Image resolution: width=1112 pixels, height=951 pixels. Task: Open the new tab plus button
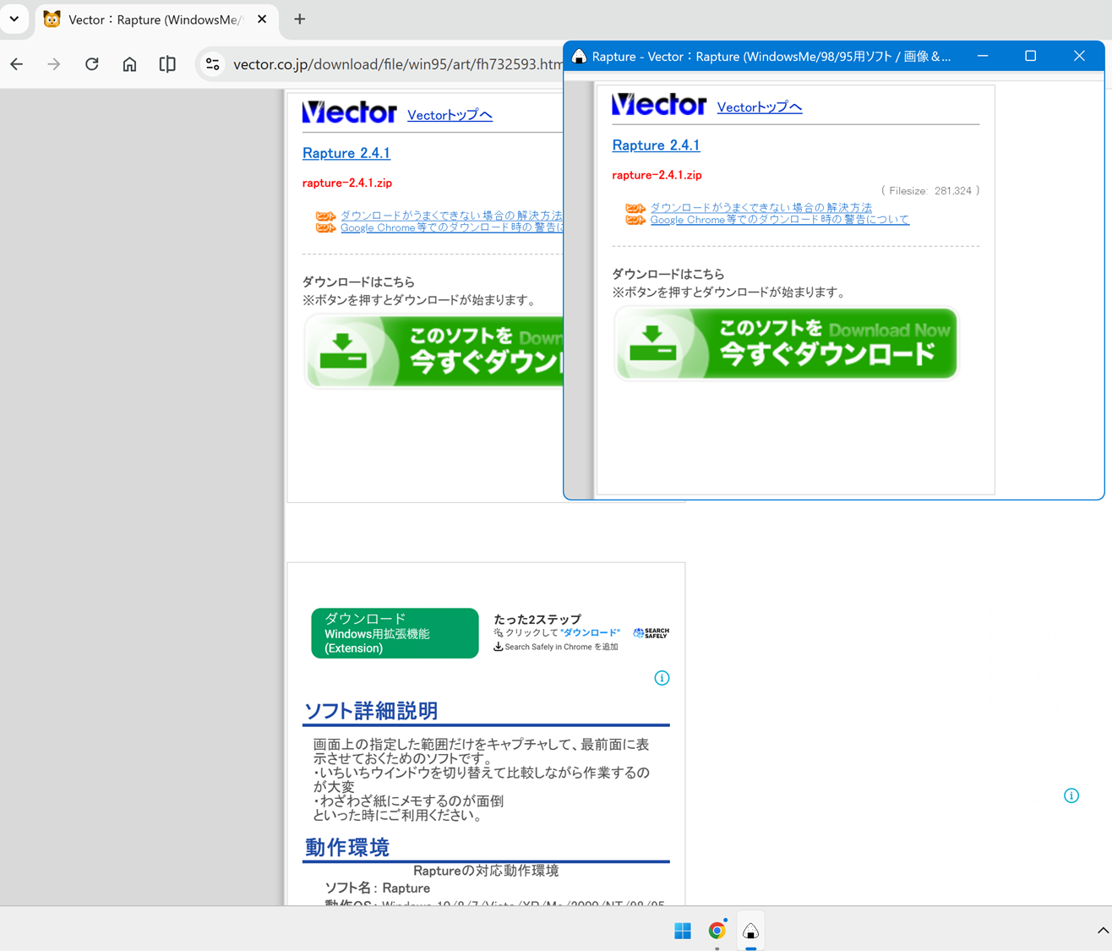[300, 19]
